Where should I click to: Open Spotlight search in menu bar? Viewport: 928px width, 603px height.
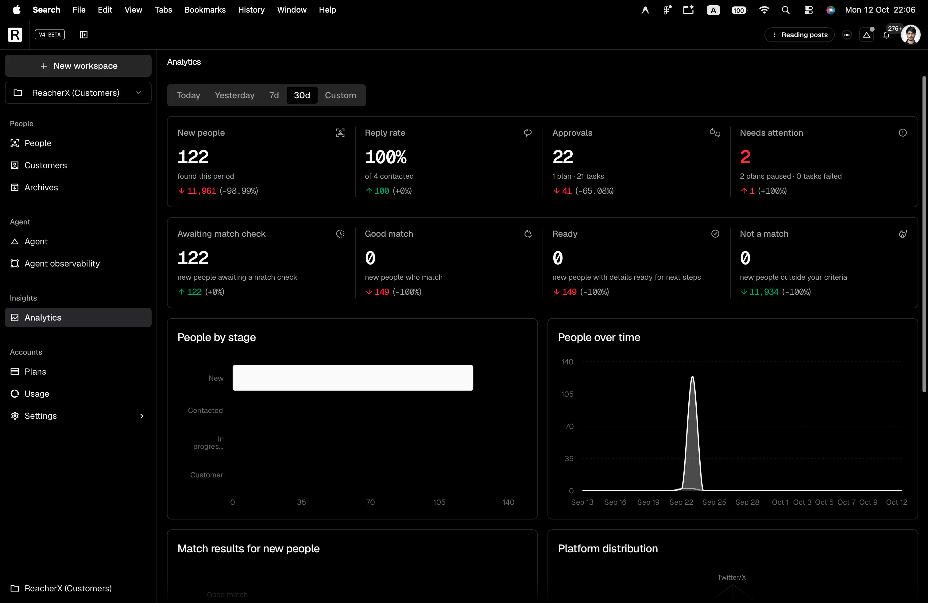(x=786, y=10)
